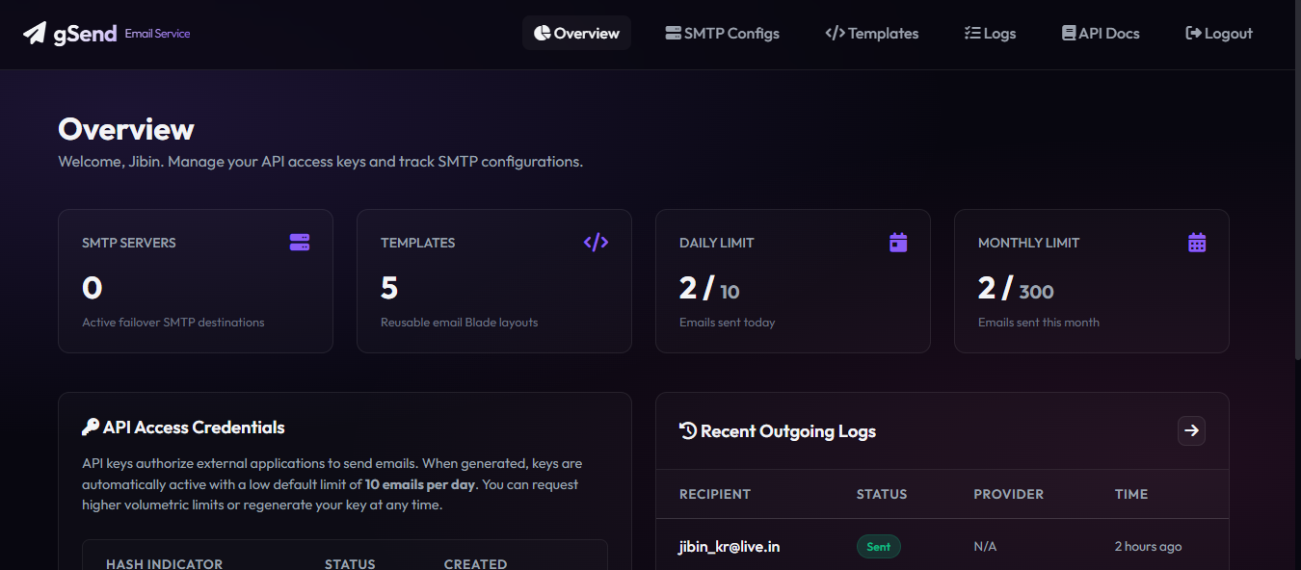The height and width of the screenshot is (570, 1301).
Task: Open the API Docs page
Action: point(1101,33)
